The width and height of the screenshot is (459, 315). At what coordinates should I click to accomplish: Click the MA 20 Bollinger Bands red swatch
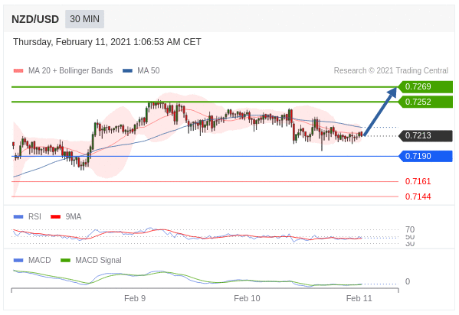pyautogui.click(x=18, y=70)
